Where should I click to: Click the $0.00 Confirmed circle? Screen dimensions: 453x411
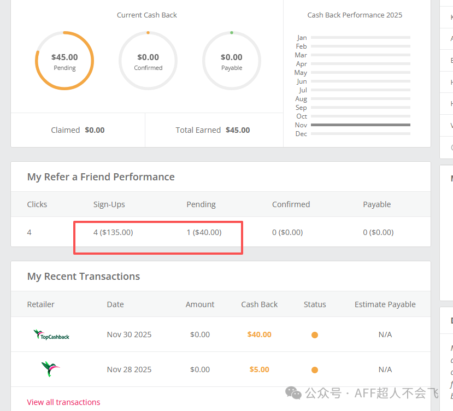pyautogui.click(x=148, y=61)
